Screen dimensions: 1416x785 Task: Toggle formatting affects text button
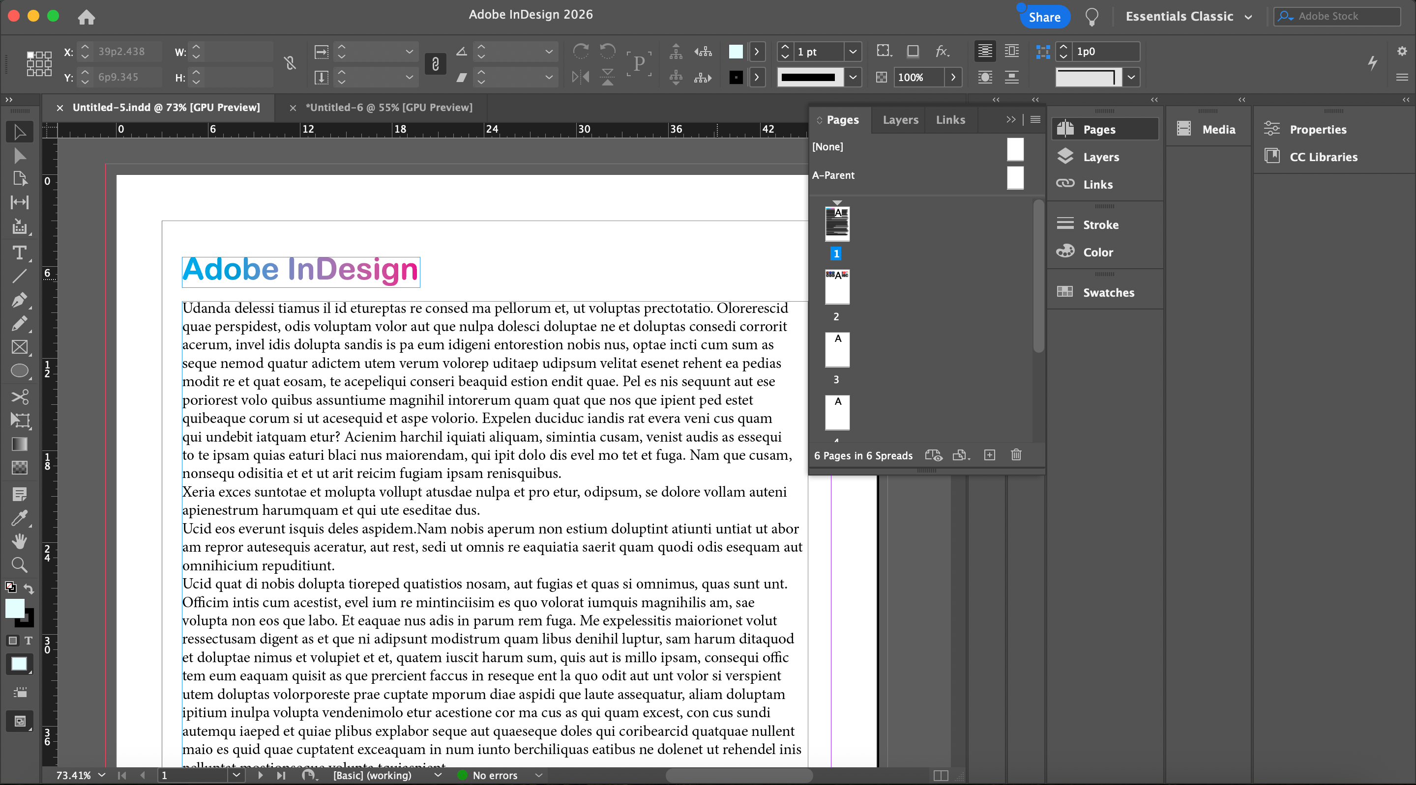(28, 641)
